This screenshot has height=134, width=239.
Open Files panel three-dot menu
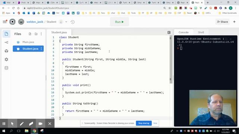(41, 34)
